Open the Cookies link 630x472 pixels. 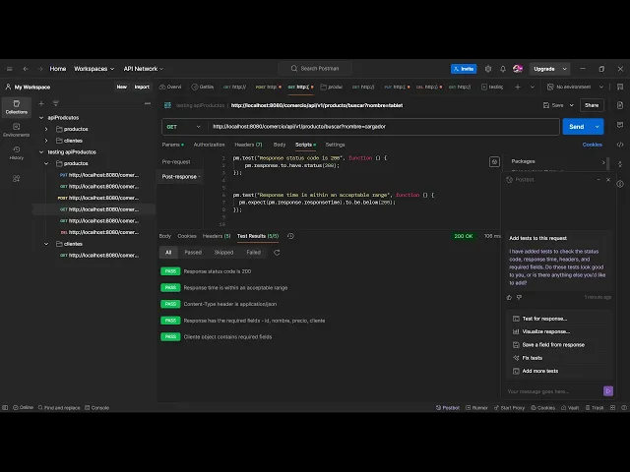(593, 145)
